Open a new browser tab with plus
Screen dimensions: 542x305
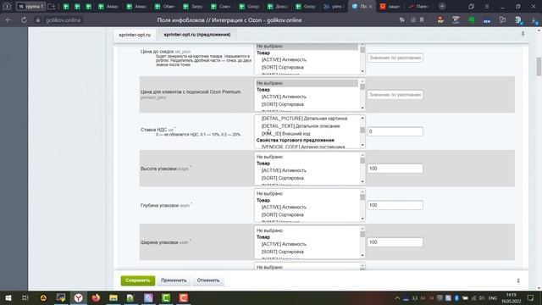[442, 6]
